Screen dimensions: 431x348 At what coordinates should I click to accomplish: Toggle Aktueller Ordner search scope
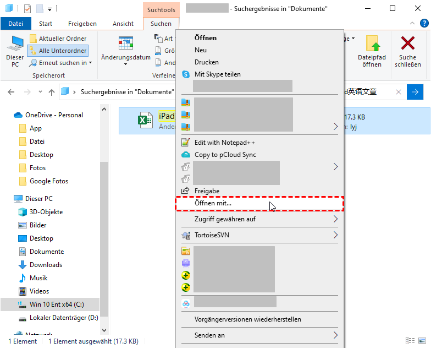(x=58, y=39)
